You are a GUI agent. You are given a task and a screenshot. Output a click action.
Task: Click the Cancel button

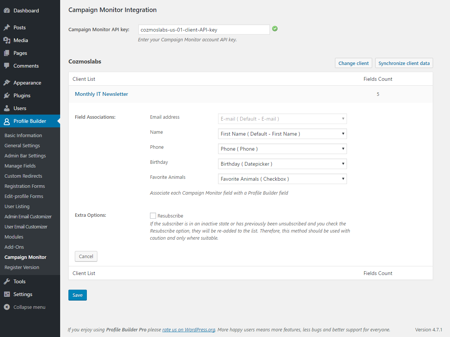click(x=86, y=256)
